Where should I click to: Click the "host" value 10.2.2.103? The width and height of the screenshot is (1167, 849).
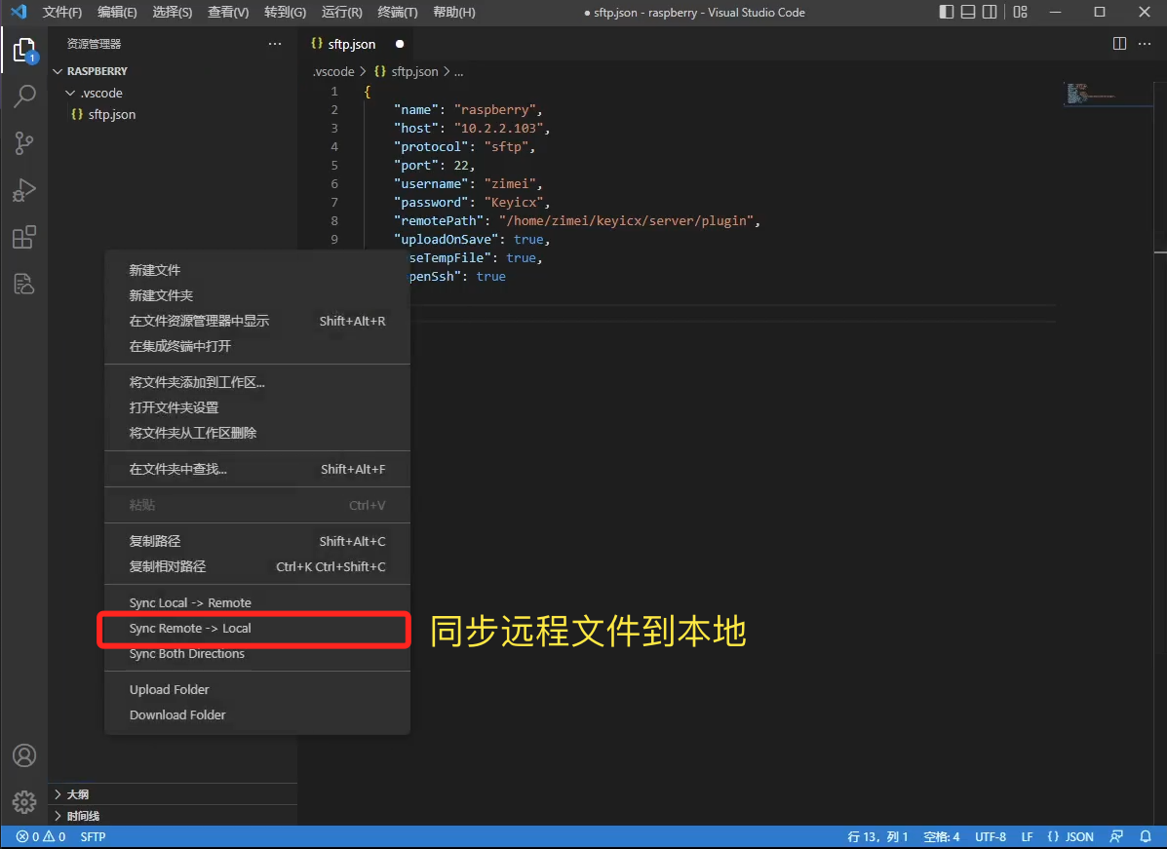point(498,128)
